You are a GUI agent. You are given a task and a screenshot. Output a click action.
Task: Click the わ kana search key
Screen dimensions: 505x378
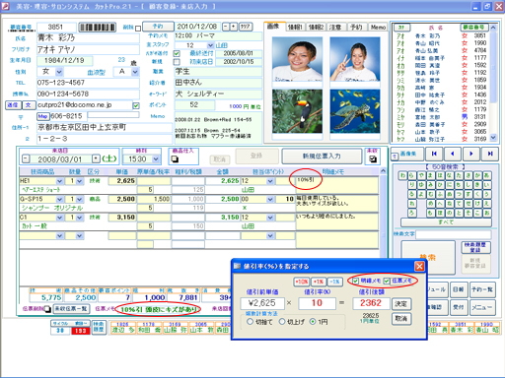[x=402, y=175]
